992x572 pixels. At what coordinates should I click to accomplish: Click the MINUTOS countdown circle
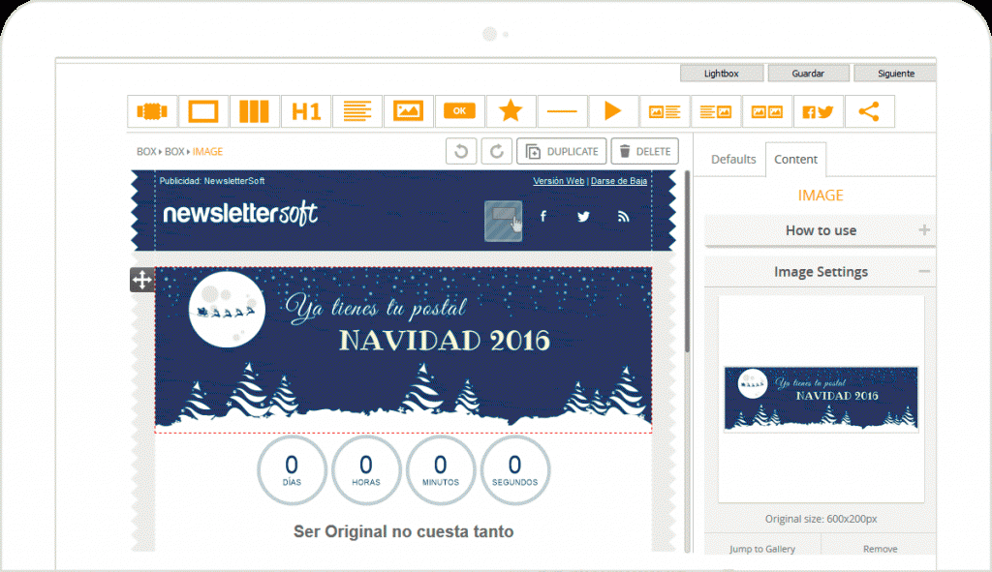coord(441,470)
